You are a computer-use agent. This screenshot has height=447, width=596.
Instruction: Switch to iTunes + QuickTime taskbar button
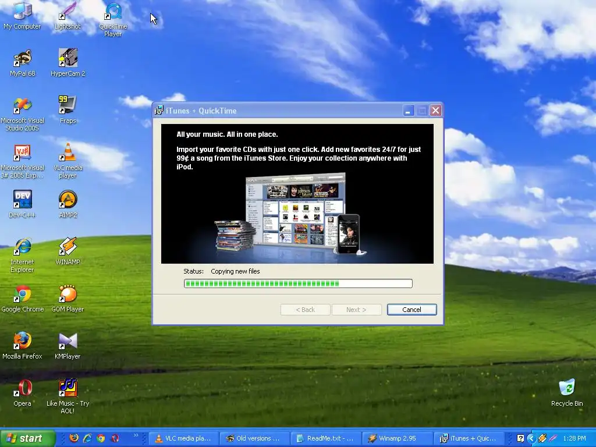click(469, 438)
